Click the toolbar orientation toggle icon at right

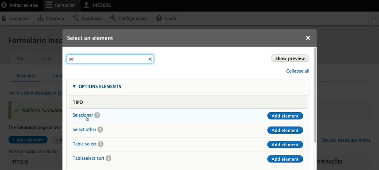click(x=374, y=19)
